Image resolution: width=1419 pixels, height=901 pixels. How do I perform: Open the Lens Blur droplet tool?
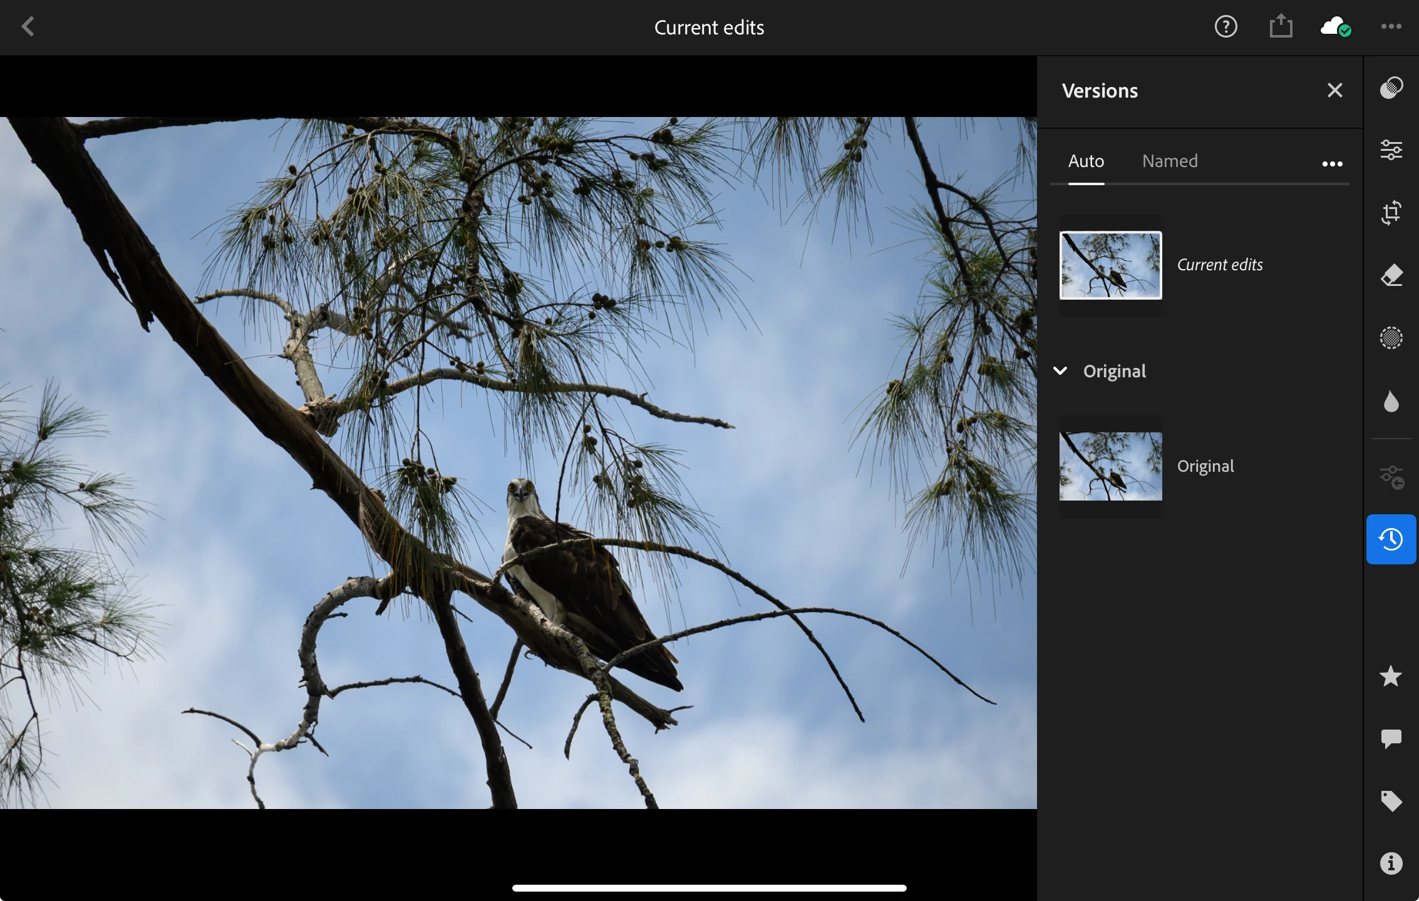pyautogui.click(x=1391, y=401)
